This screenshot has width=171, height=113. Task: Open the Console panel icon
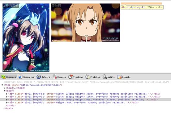(x=119, y=77)
